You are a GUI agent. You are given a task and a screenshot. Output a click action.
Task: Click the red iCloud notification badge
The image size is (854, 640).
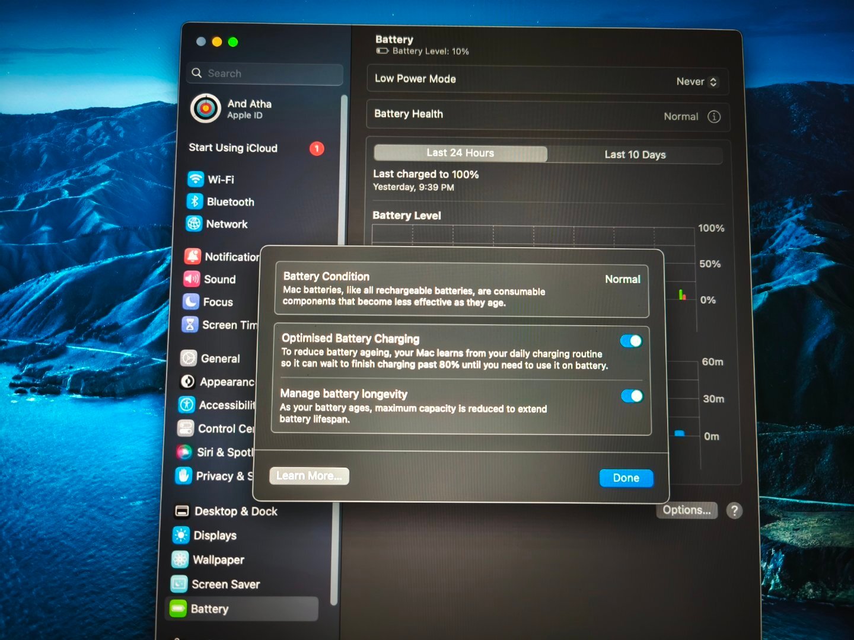coord(317,149)
